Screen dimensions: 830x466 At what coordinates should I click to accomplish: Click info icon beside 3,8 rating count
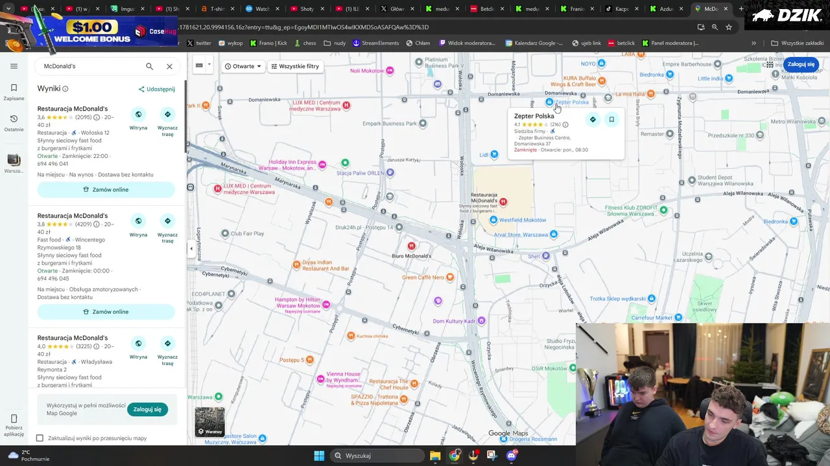[97, 225]
